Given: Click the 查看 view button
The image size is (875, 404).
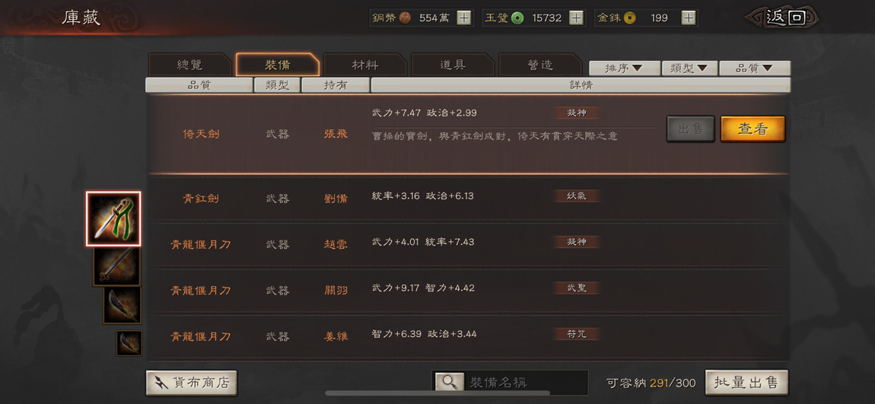Looking at the screenshot, I should pos(752,129).
